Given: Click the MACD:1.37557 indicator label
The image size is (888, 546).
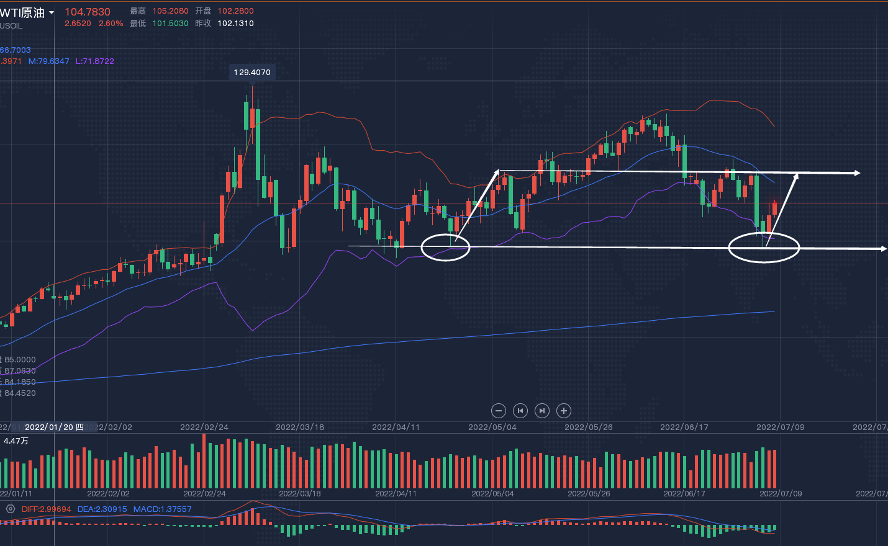Looking at the screenshot, I should (x=162, y=509).
